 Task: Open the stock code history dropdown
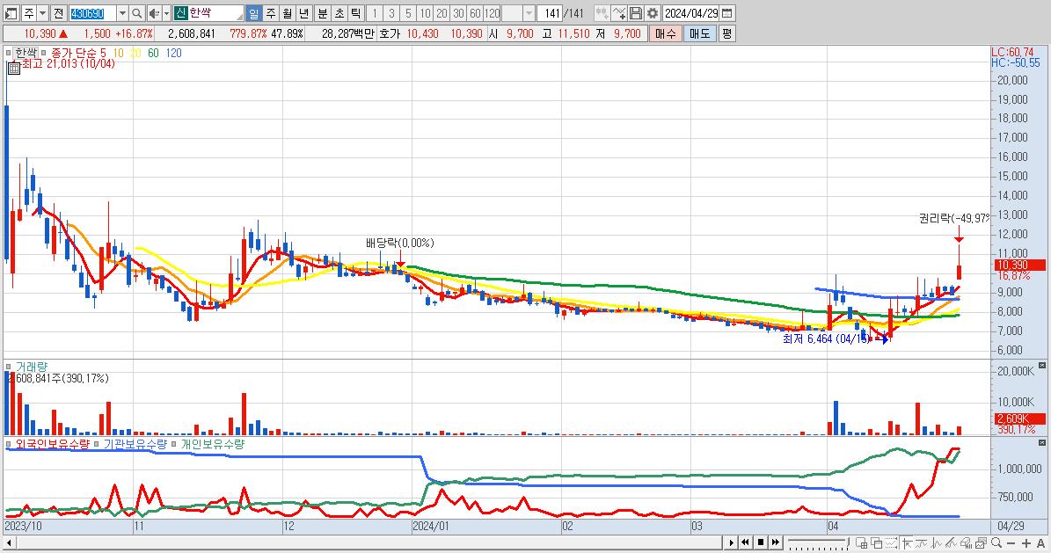[122, 13]
